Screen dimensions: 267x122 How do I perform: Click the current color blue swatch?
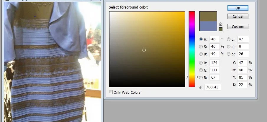pyautogui.click(x=208, y=26)
